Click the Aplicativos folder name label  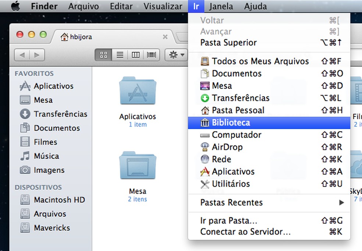[138, 117]
